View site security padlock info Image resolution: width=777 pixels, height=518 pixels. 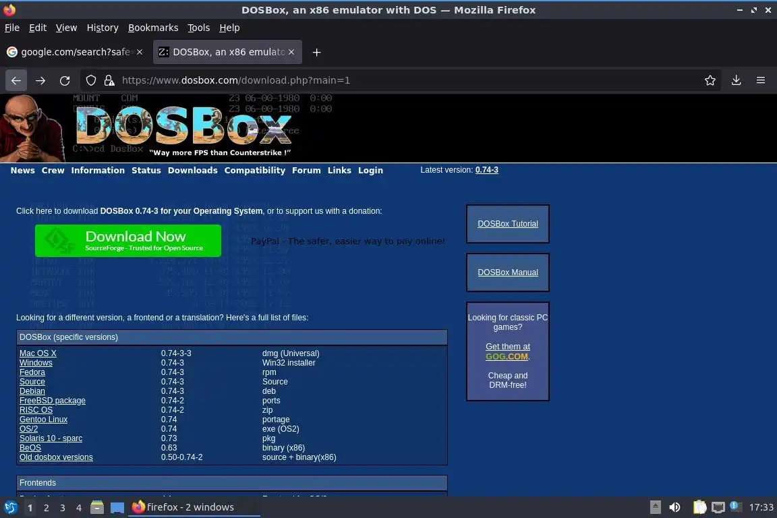coord(109,80)
